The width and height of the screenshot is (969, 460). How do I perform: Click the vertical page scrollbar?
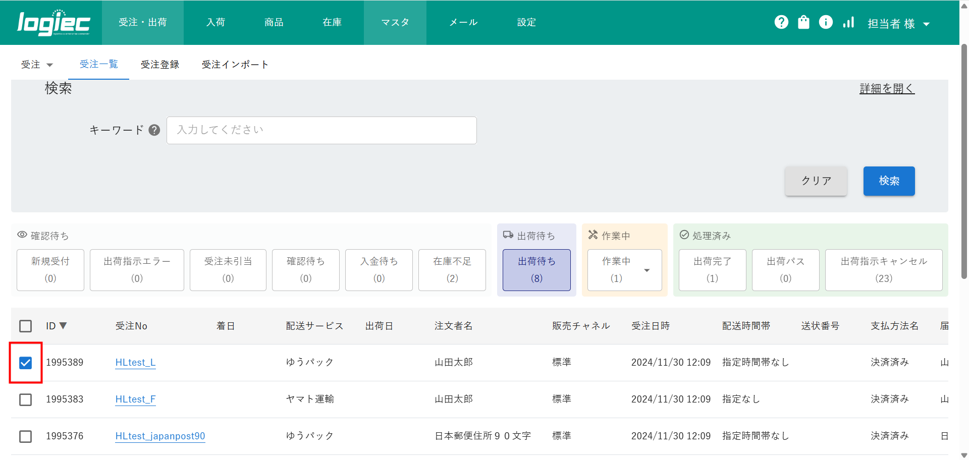point(964,161)
